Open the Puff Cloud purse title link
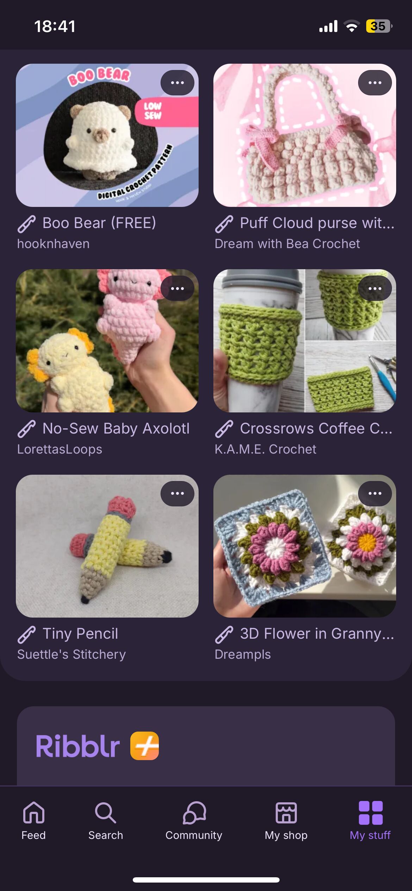 317,223
